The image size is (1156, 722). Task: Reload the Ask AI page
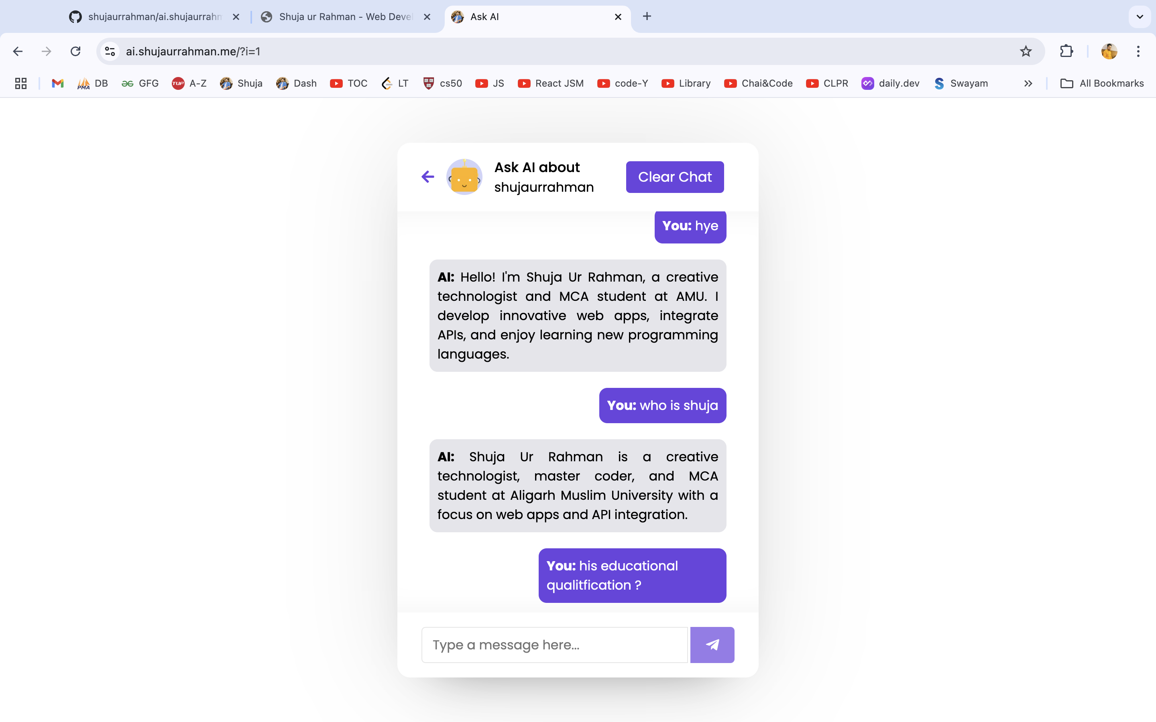point(75,51)
